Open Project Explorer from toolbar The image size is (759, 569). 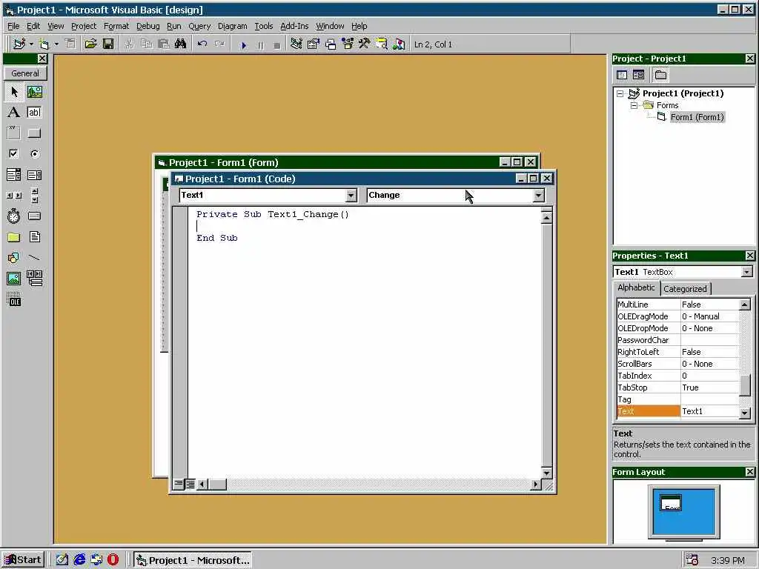click(296, 44)
